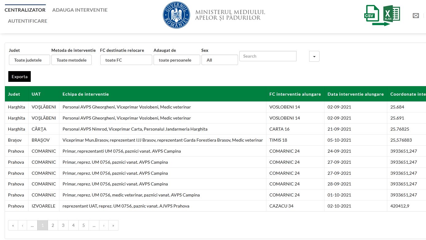This screenshot has height=240, width=426.
Task: Select the Centralizator tab
Action: point(25,10)
